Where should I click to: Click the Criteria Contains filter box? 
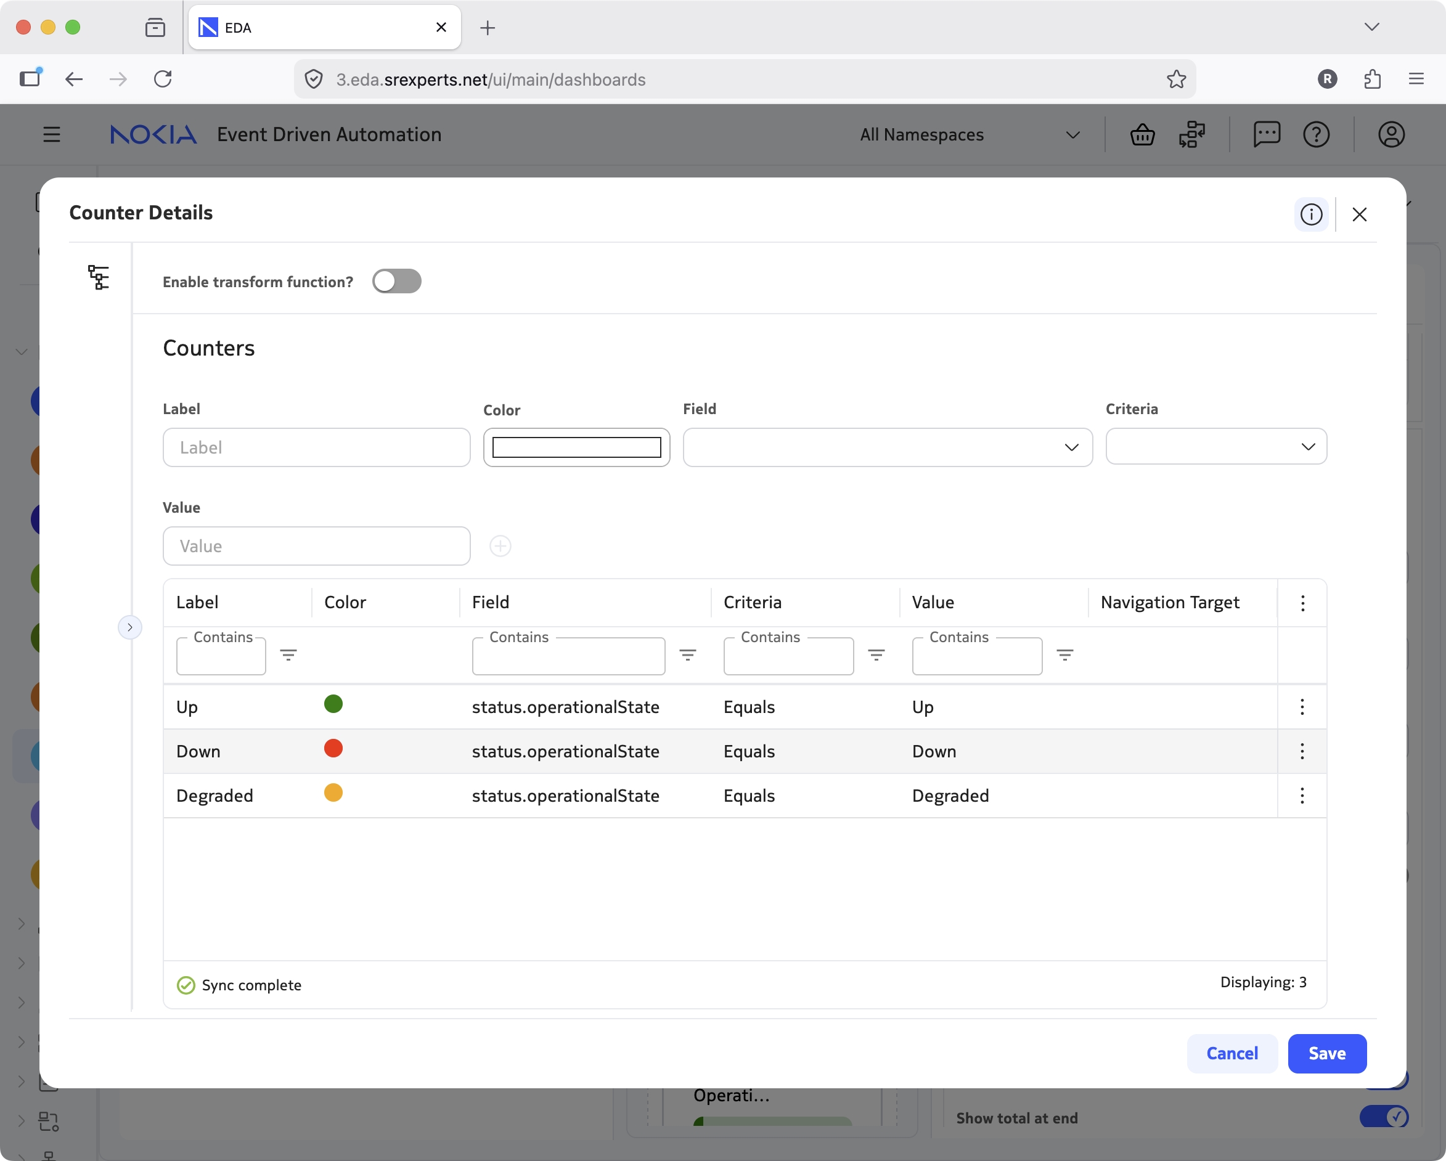pyautogui.click(x=788, y=656)
